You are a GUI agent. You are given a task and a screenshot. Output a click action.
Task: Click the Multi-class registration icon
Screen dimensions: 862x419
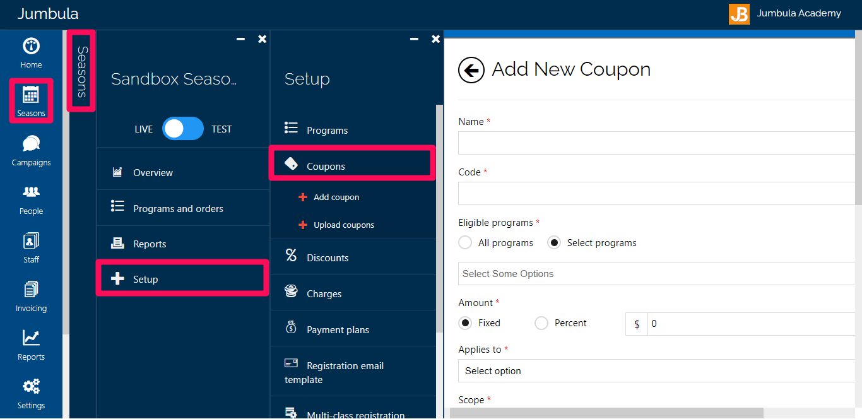291,413
